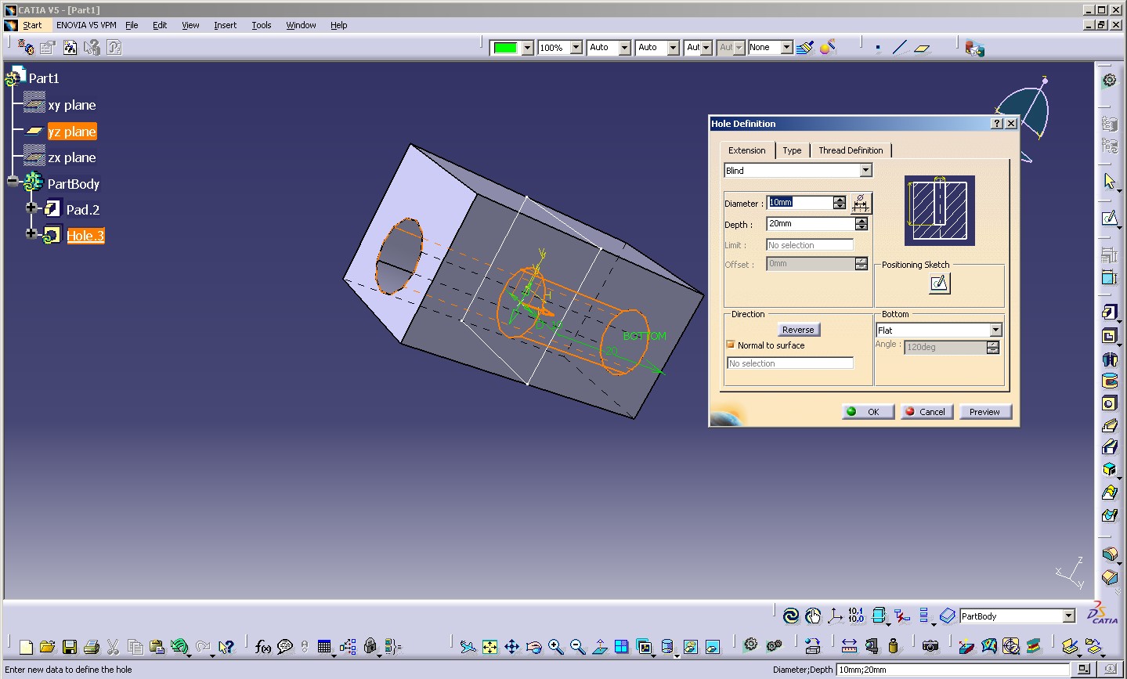Activate the What's This help cursor icon
Image resolution: width=1127 pixels, height=679 pixels.
point(226,647)
